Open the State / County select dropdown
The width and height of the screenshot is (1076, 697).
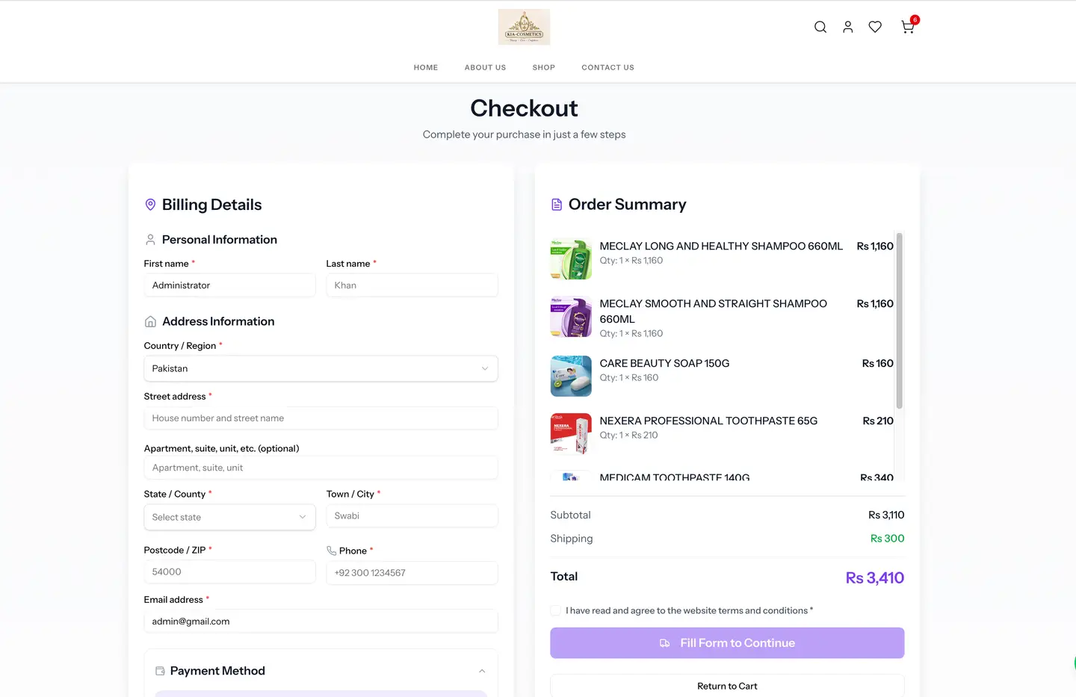229,517
